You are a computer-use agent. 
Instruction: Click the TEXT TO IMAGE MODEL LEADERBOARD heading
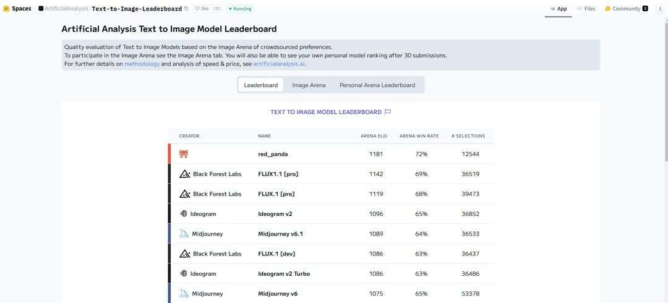pyautogui.click(x=326, y=112)
